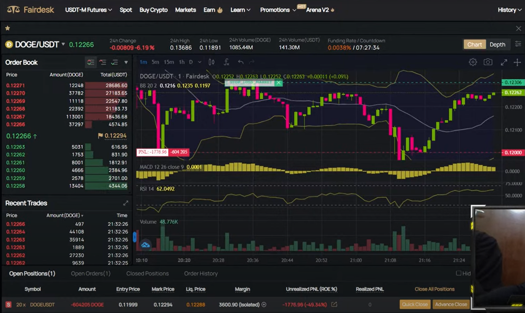Click the short position S badge

coord(9,305)
